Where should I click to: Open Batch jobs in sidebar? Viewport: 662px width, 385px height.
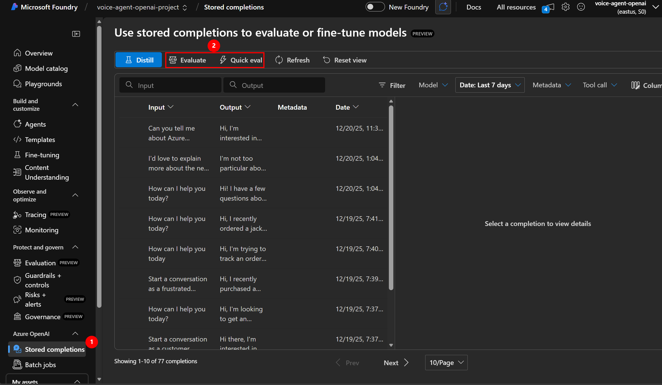pos(40,365)
